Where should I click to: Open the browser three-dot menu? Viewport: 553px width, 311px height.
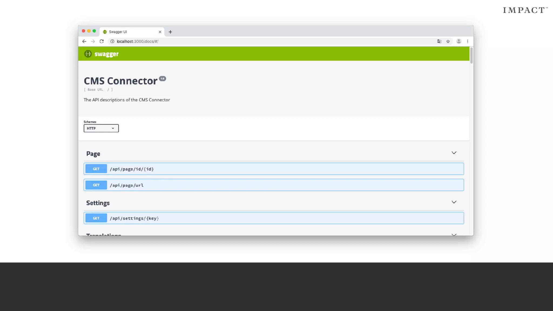(467, 41)
